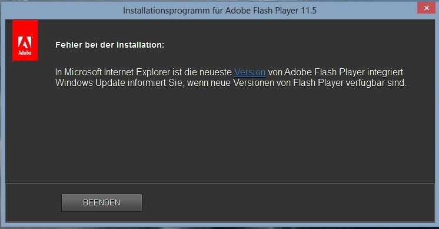Click the BEENDEN button to exit
Screen dimensions: 439x229
(102, 203)
